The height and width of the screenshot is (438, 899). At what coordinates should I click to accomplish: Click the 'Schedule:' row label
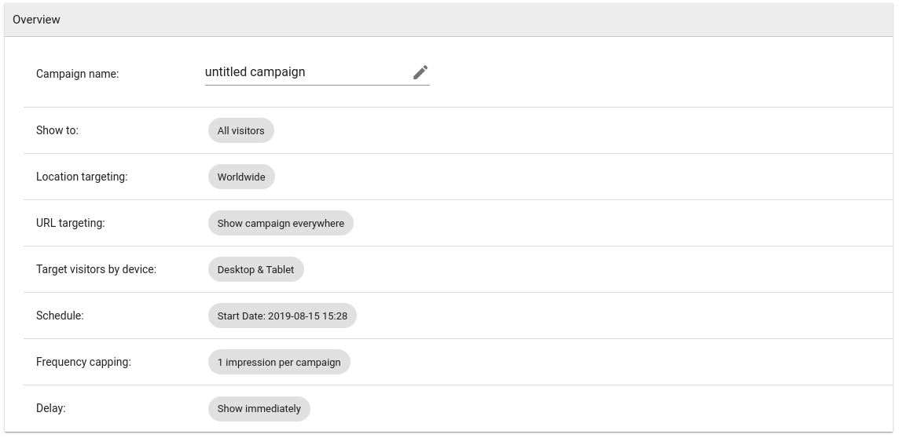pos(60,316)
